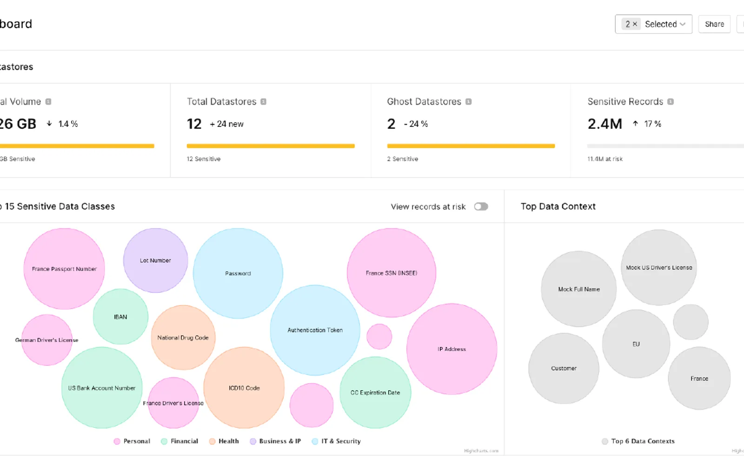Click the 11.4M at risk text

pos(605,159)
